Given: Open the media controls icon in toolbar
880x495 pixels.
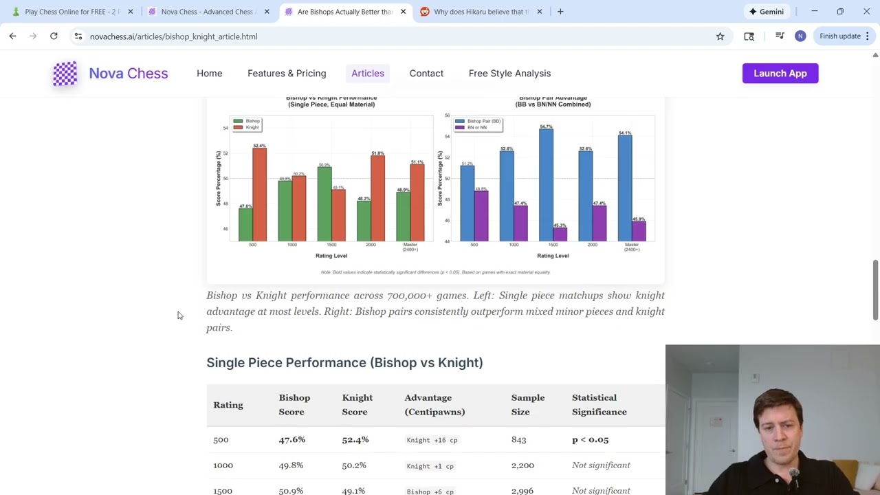Looking at the screenshot, I should tap(780, 36).
